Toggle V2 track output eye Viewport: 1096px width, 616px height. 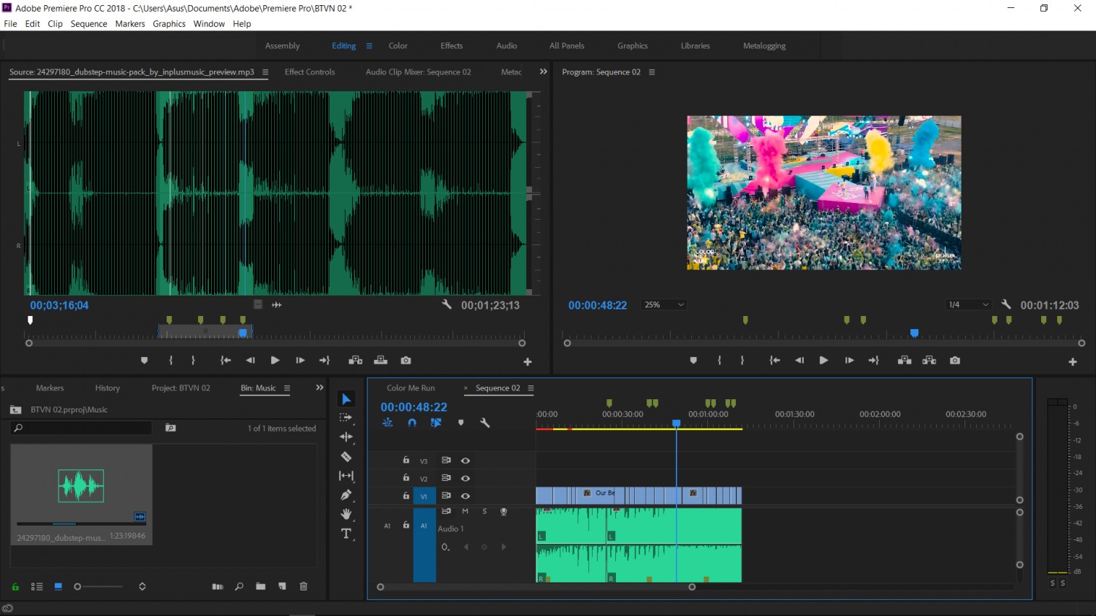click(x=465, y=478)
